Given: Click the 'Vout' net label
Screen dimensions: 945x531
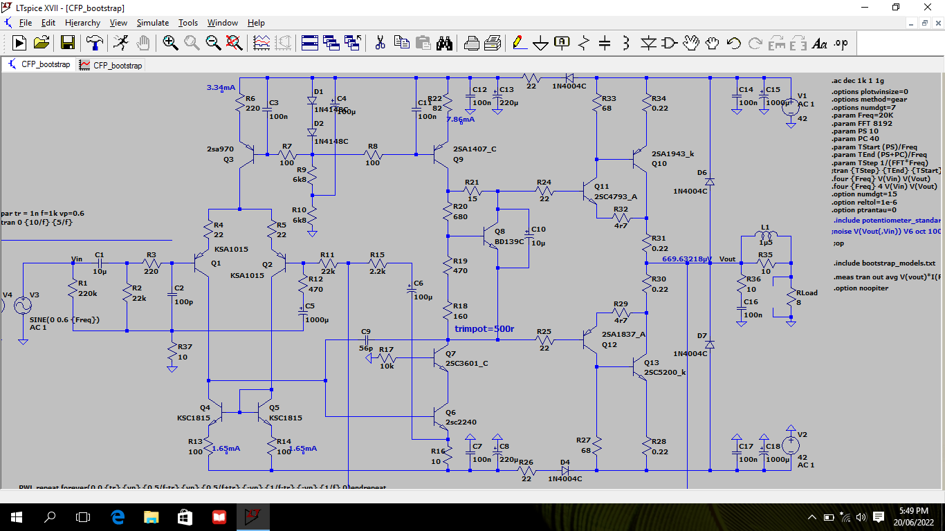Looking at the screenshot, I should (728, 259).
